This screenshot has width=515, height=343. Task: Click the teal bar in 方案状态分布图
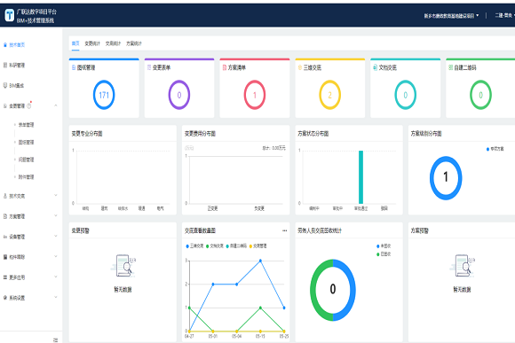360,177
